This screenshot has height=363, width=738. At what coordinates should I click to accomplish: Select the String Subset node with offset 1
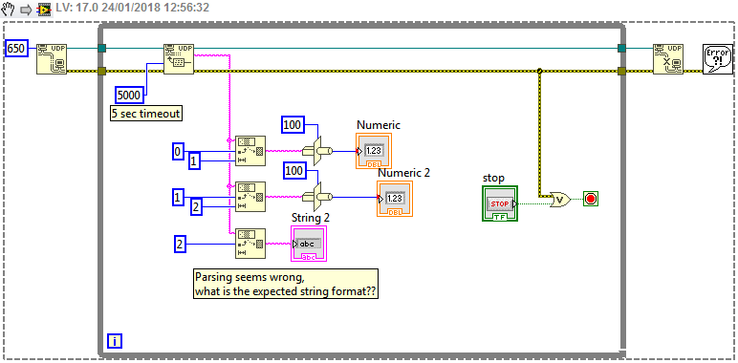(x=250, y=197)
